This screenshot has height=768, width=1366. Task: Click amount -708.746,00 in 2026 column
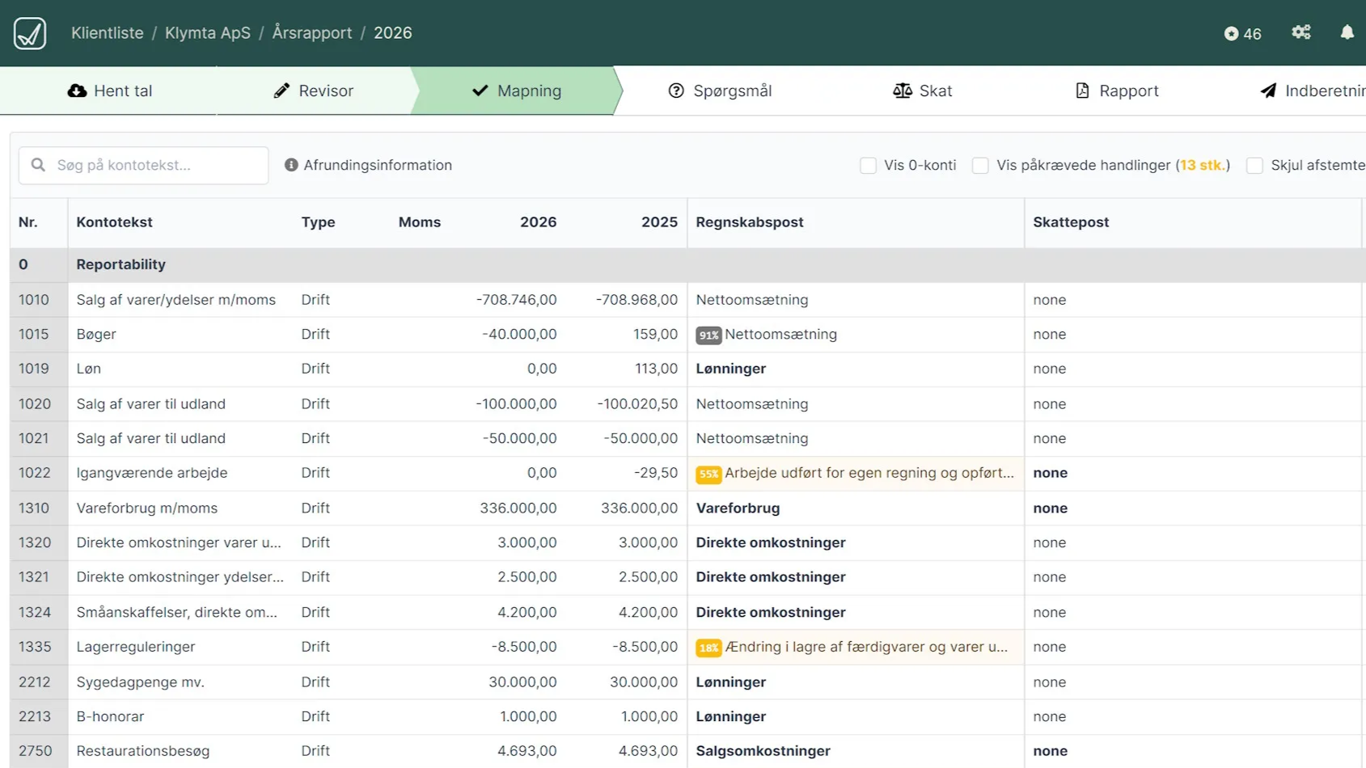click(517, 300)
